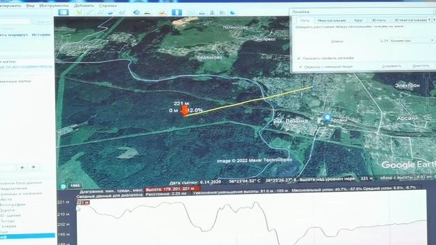436x245 pixels.
Task: Open the Инструменты menu
Action: click(x=54, y=5)
